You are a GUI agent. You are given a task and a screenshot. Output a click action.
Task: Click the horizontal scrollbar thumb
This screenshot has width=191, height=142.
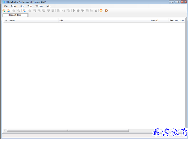(68, 130)
